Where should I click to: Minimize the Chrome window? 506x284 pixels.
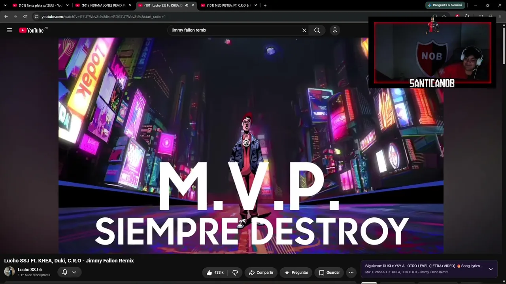(x=476, y=5)
